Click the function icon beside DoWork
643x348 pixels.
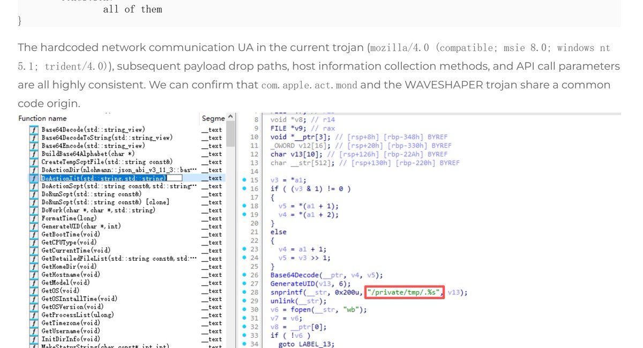pos(34,210)
